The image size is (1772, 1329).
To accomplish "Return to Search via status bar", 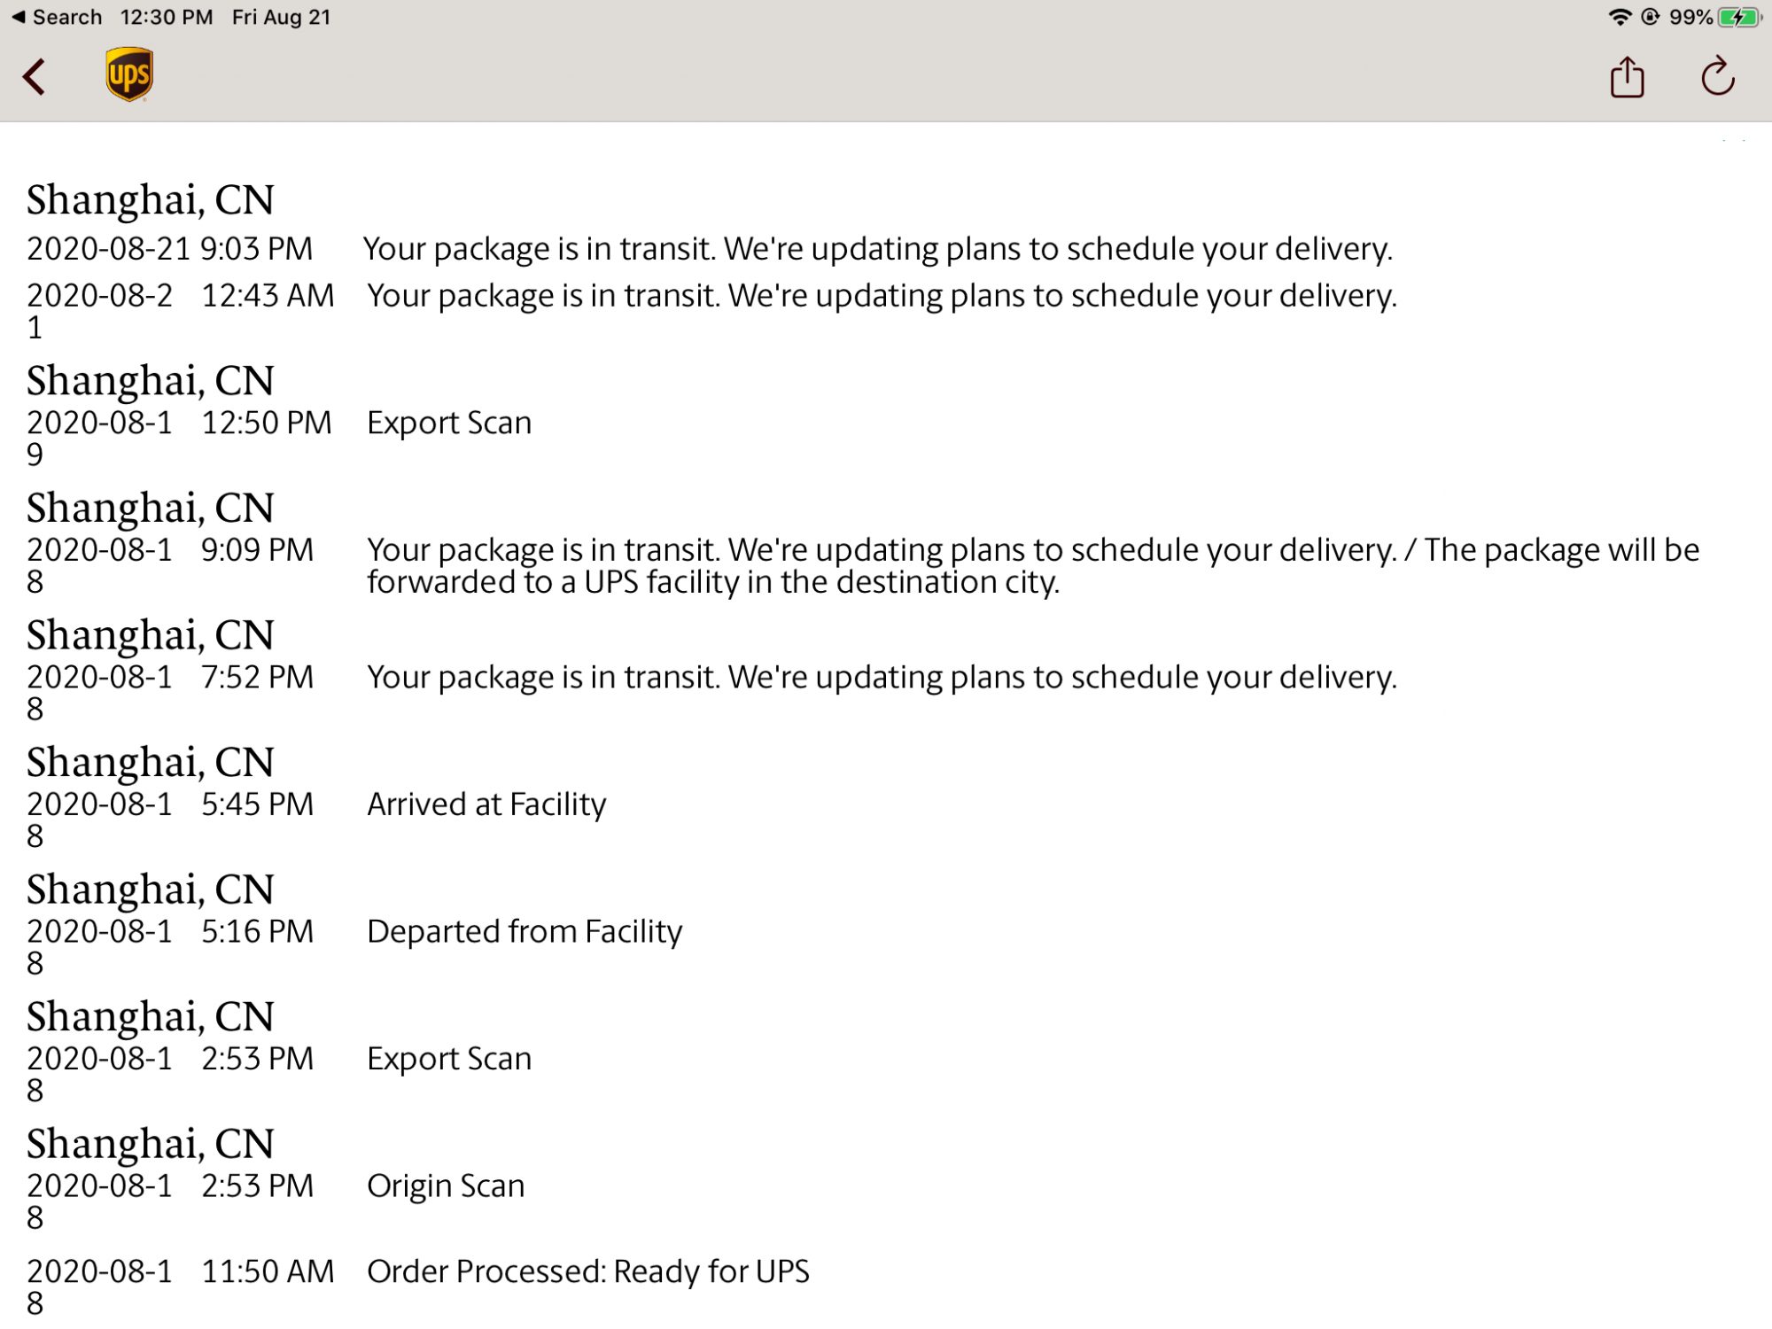I will pos(58,17).
